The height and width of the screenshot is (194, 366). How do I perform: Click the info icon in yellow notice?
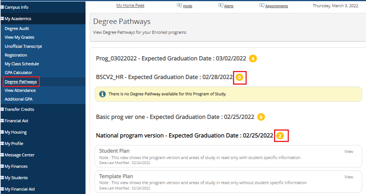point(102,94)
